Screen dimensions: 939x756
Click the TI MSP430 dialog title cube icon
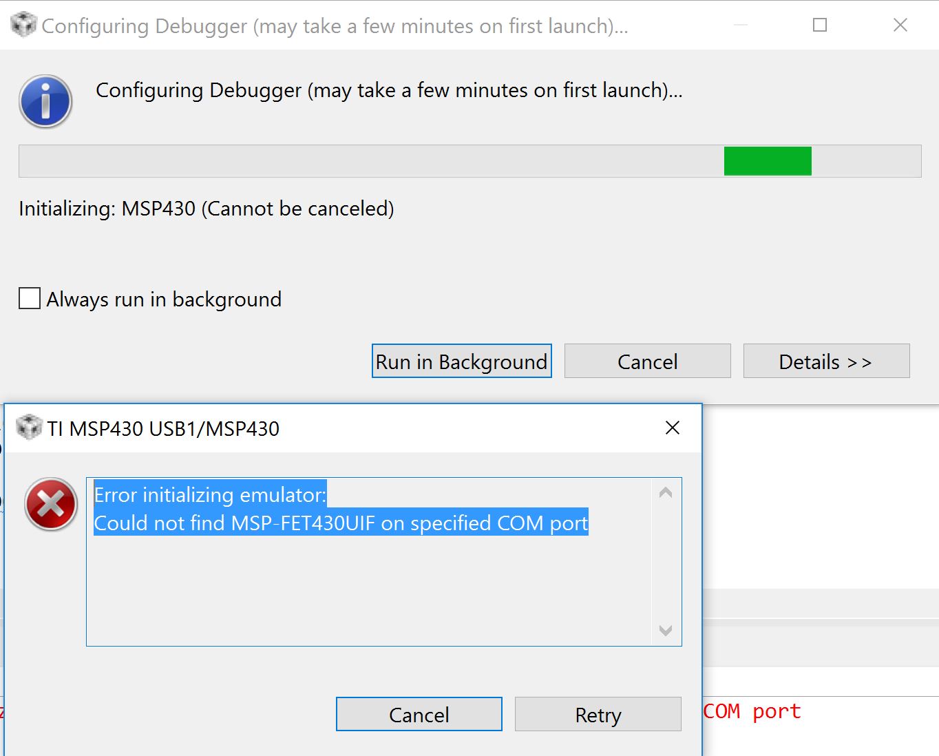29,428
